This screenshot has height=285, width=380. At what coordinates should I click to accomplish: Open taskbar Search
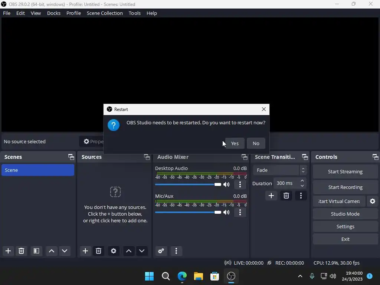click(166, 276)
